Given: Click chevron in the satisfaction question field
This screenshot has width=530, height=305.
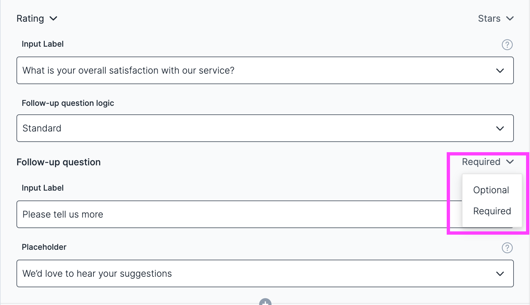Looking at the screenshot, I should 500,71.
